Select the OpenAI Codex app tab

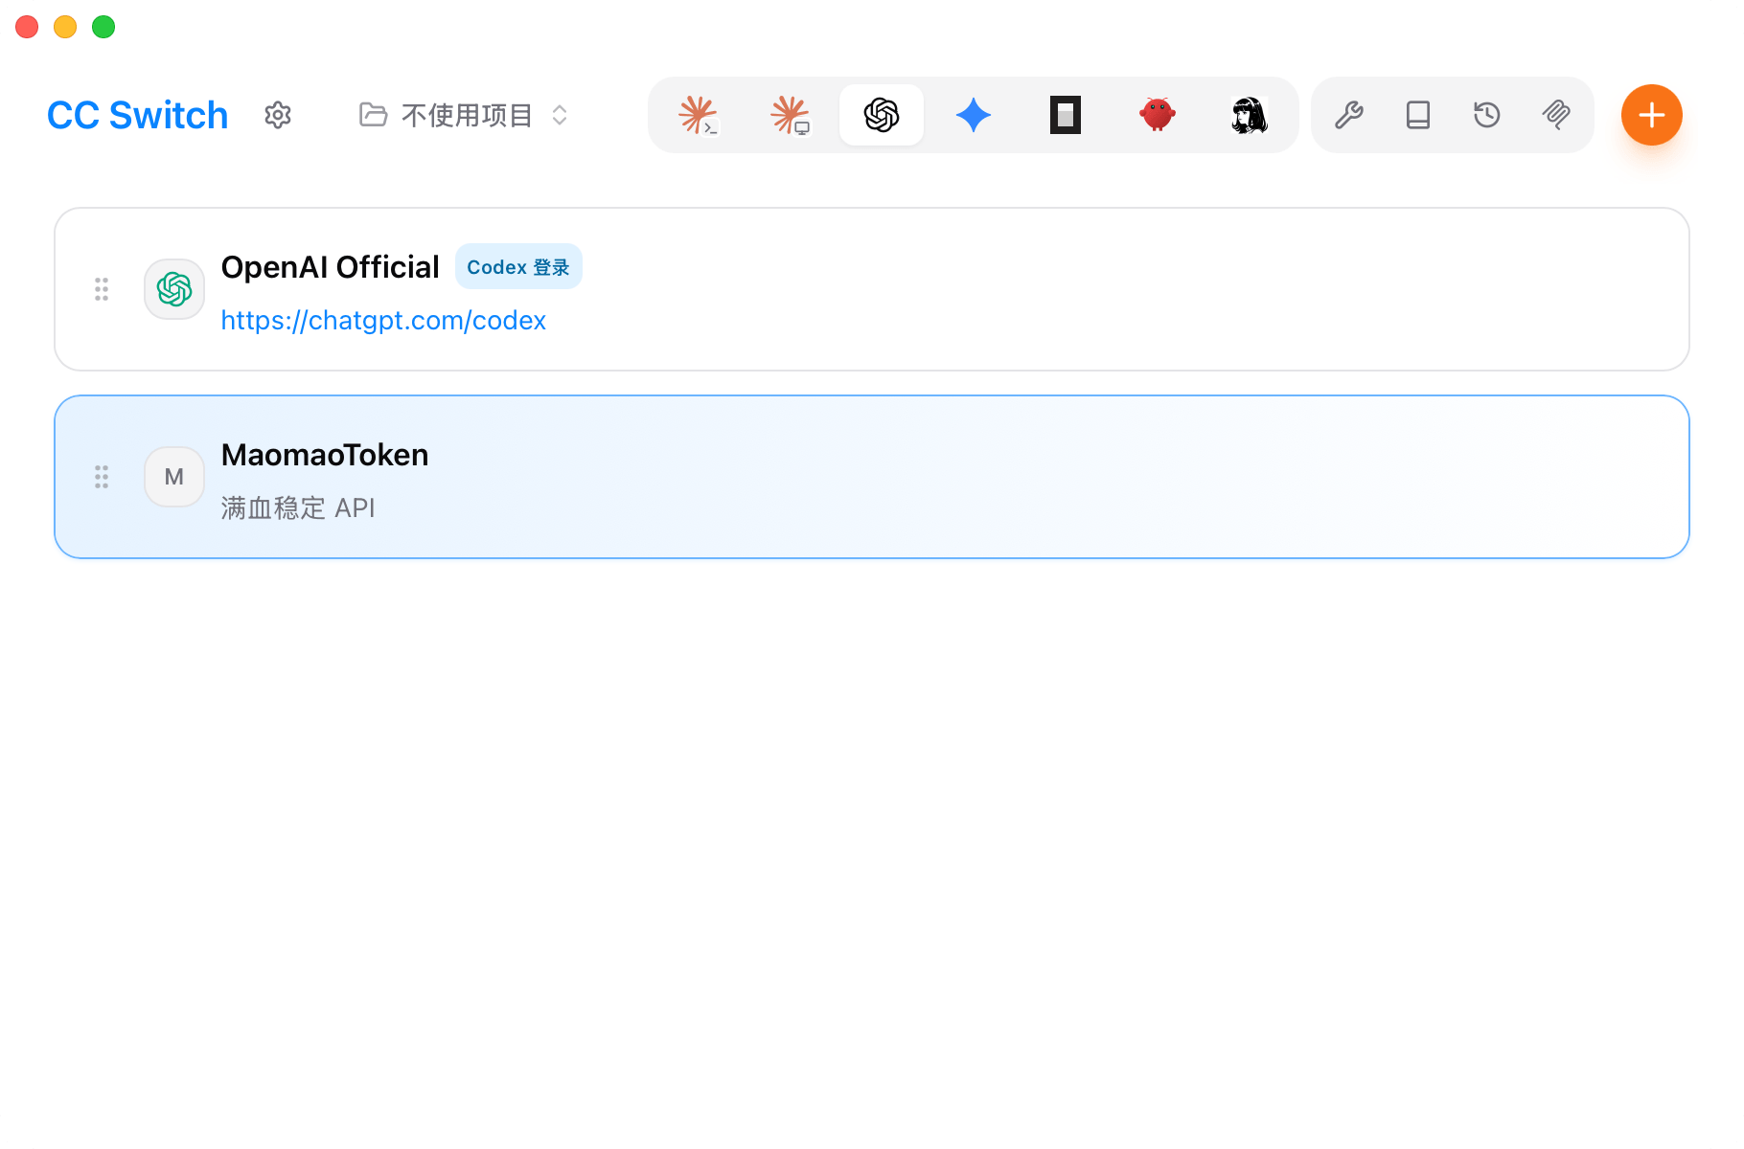(x=882, y=115)
